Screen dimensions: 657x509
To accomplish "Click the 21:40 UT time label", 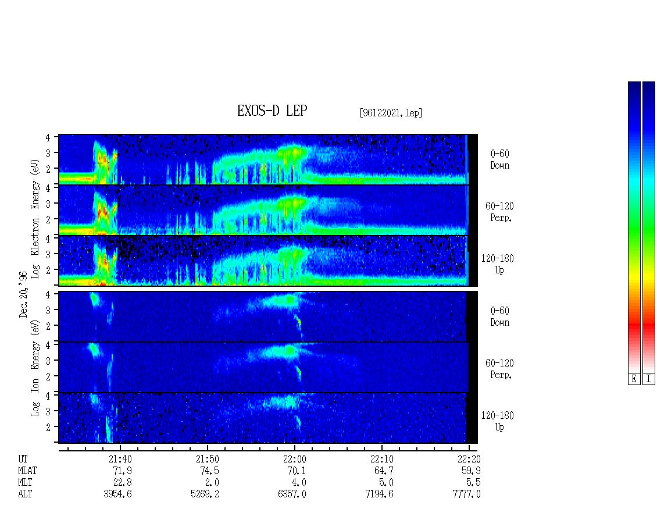I will pos(120,459).
